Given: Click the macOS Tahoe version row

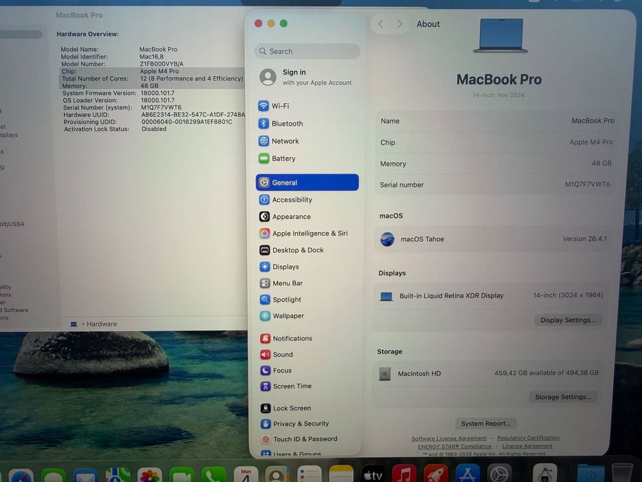Looking at the screenshot, I should [x=493, y=239].
